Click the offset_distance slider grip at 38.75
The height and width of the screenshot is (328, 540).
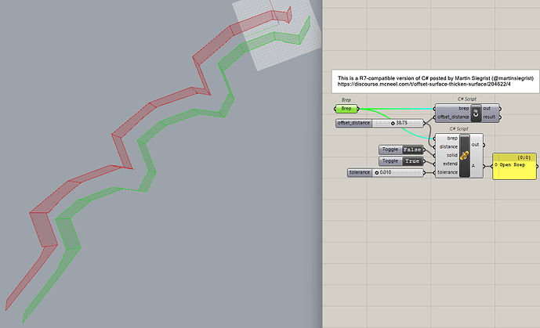[x=393, y=123]
